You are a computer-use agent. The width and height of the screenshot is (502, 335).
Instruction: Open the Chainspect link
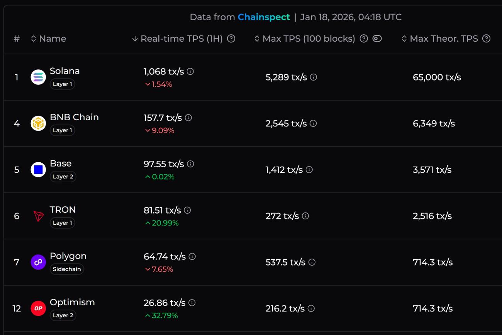coord(264,17)
